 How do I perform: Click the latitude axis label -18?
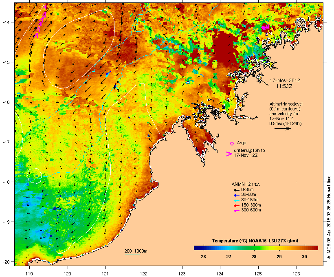(x=6, y=182)
